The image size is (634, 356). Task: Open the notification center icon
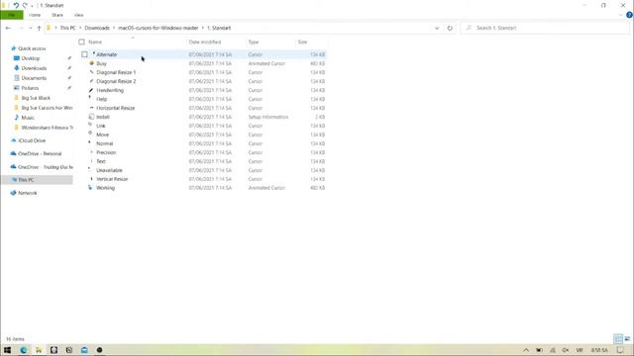(x=621, y=350)
